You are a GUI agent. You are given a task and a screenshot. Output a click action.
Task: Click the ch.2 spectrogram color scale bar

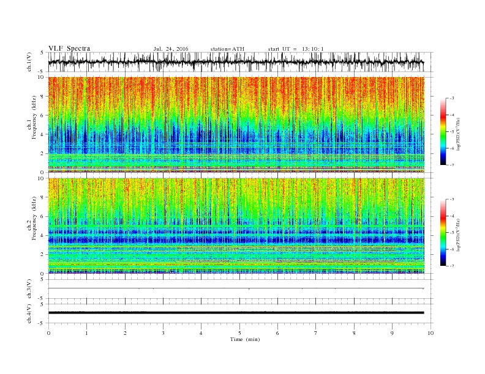(443, 233)
